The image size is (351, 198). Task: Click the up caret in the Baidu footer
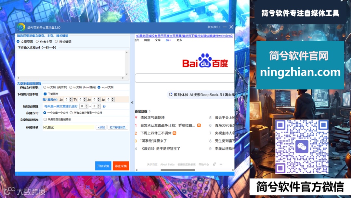click(x=221, y=164)
